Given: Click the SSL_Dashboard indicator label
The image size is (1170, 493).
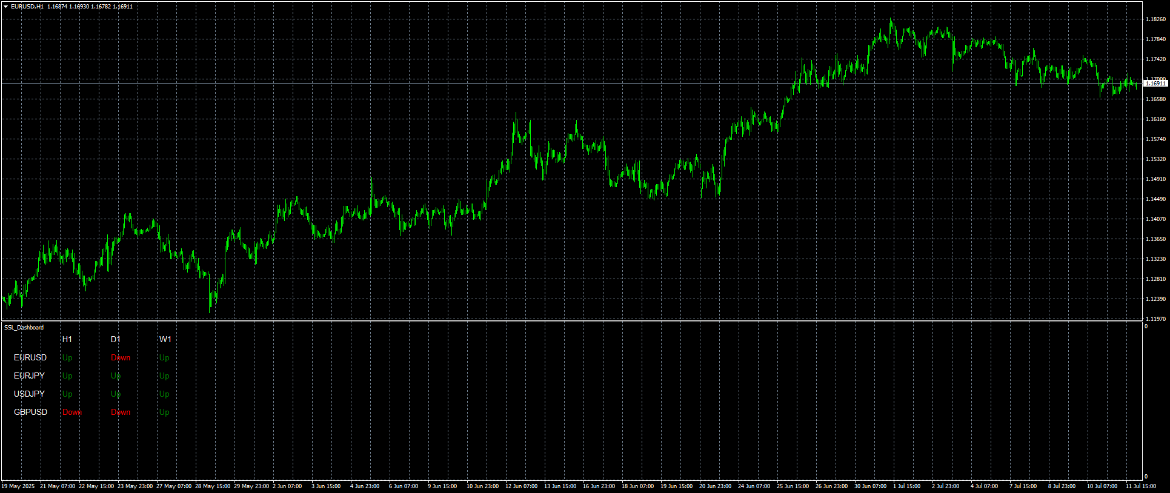Looking at the screenshot, I should pyautogui.click(x=24, y=328).
